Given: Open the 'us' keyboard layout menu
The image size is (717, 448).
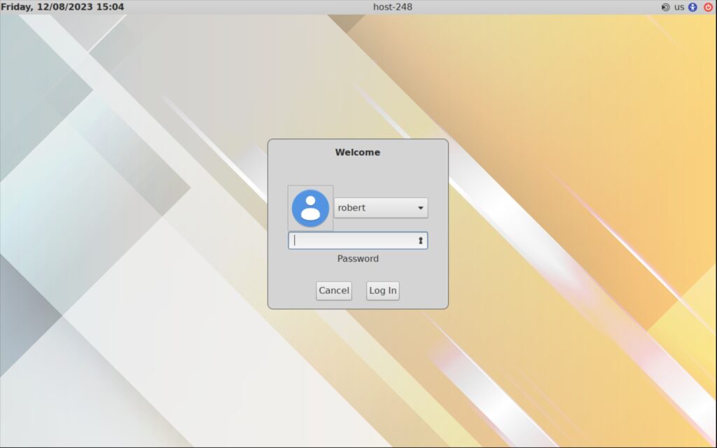Looking at the screenshot, I should 679,7.
